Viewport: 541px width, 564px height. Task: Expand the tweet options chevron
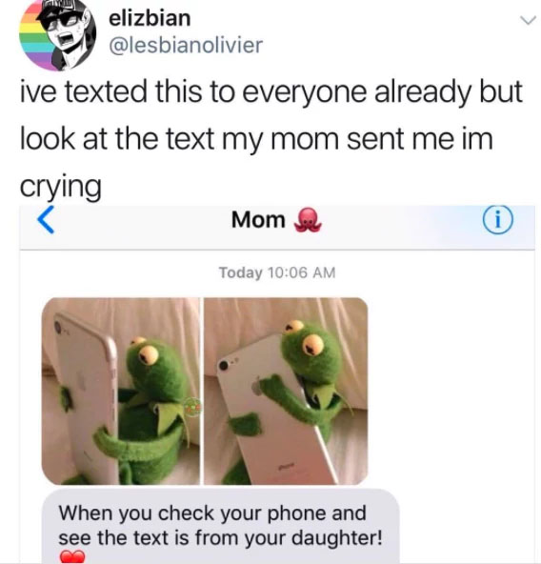pyautogui.click(x=529, y=21)
